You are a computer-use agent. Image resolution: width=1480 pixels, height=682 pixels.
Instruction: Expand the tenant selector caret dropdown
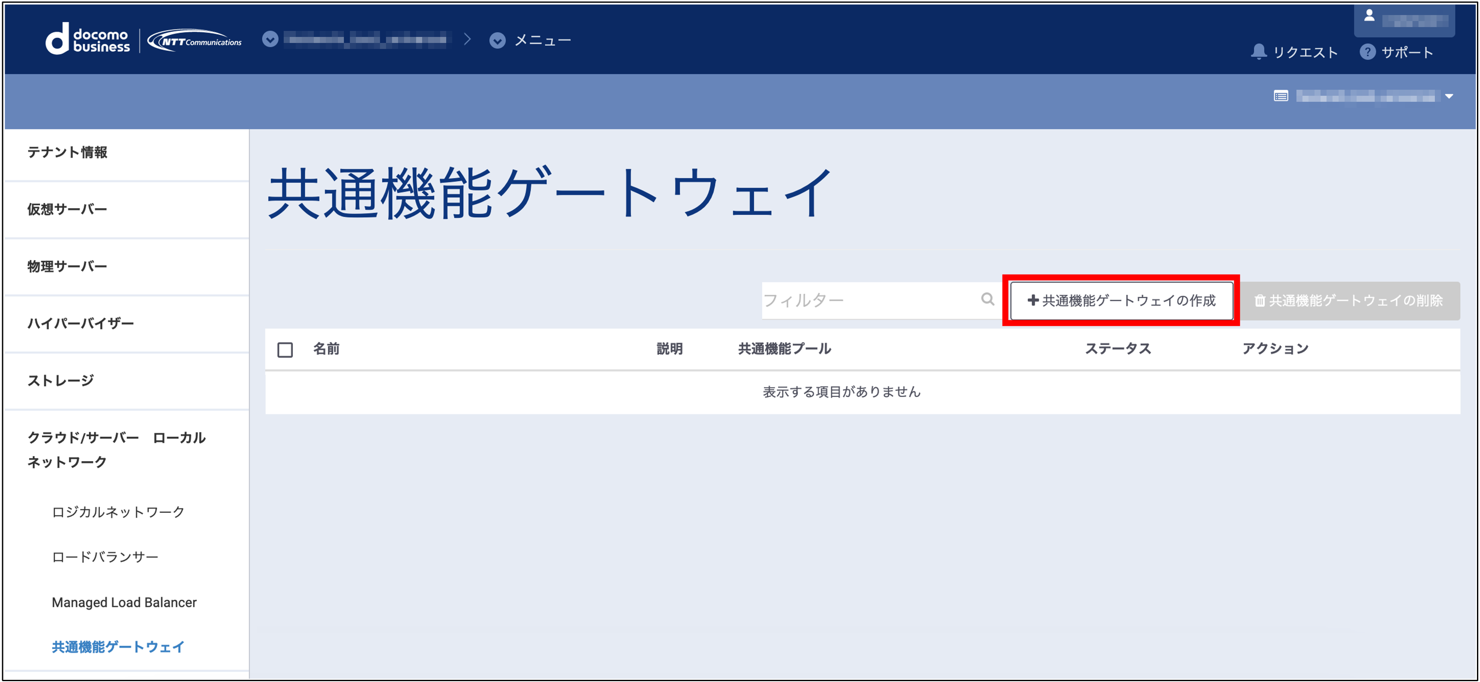1449,96
